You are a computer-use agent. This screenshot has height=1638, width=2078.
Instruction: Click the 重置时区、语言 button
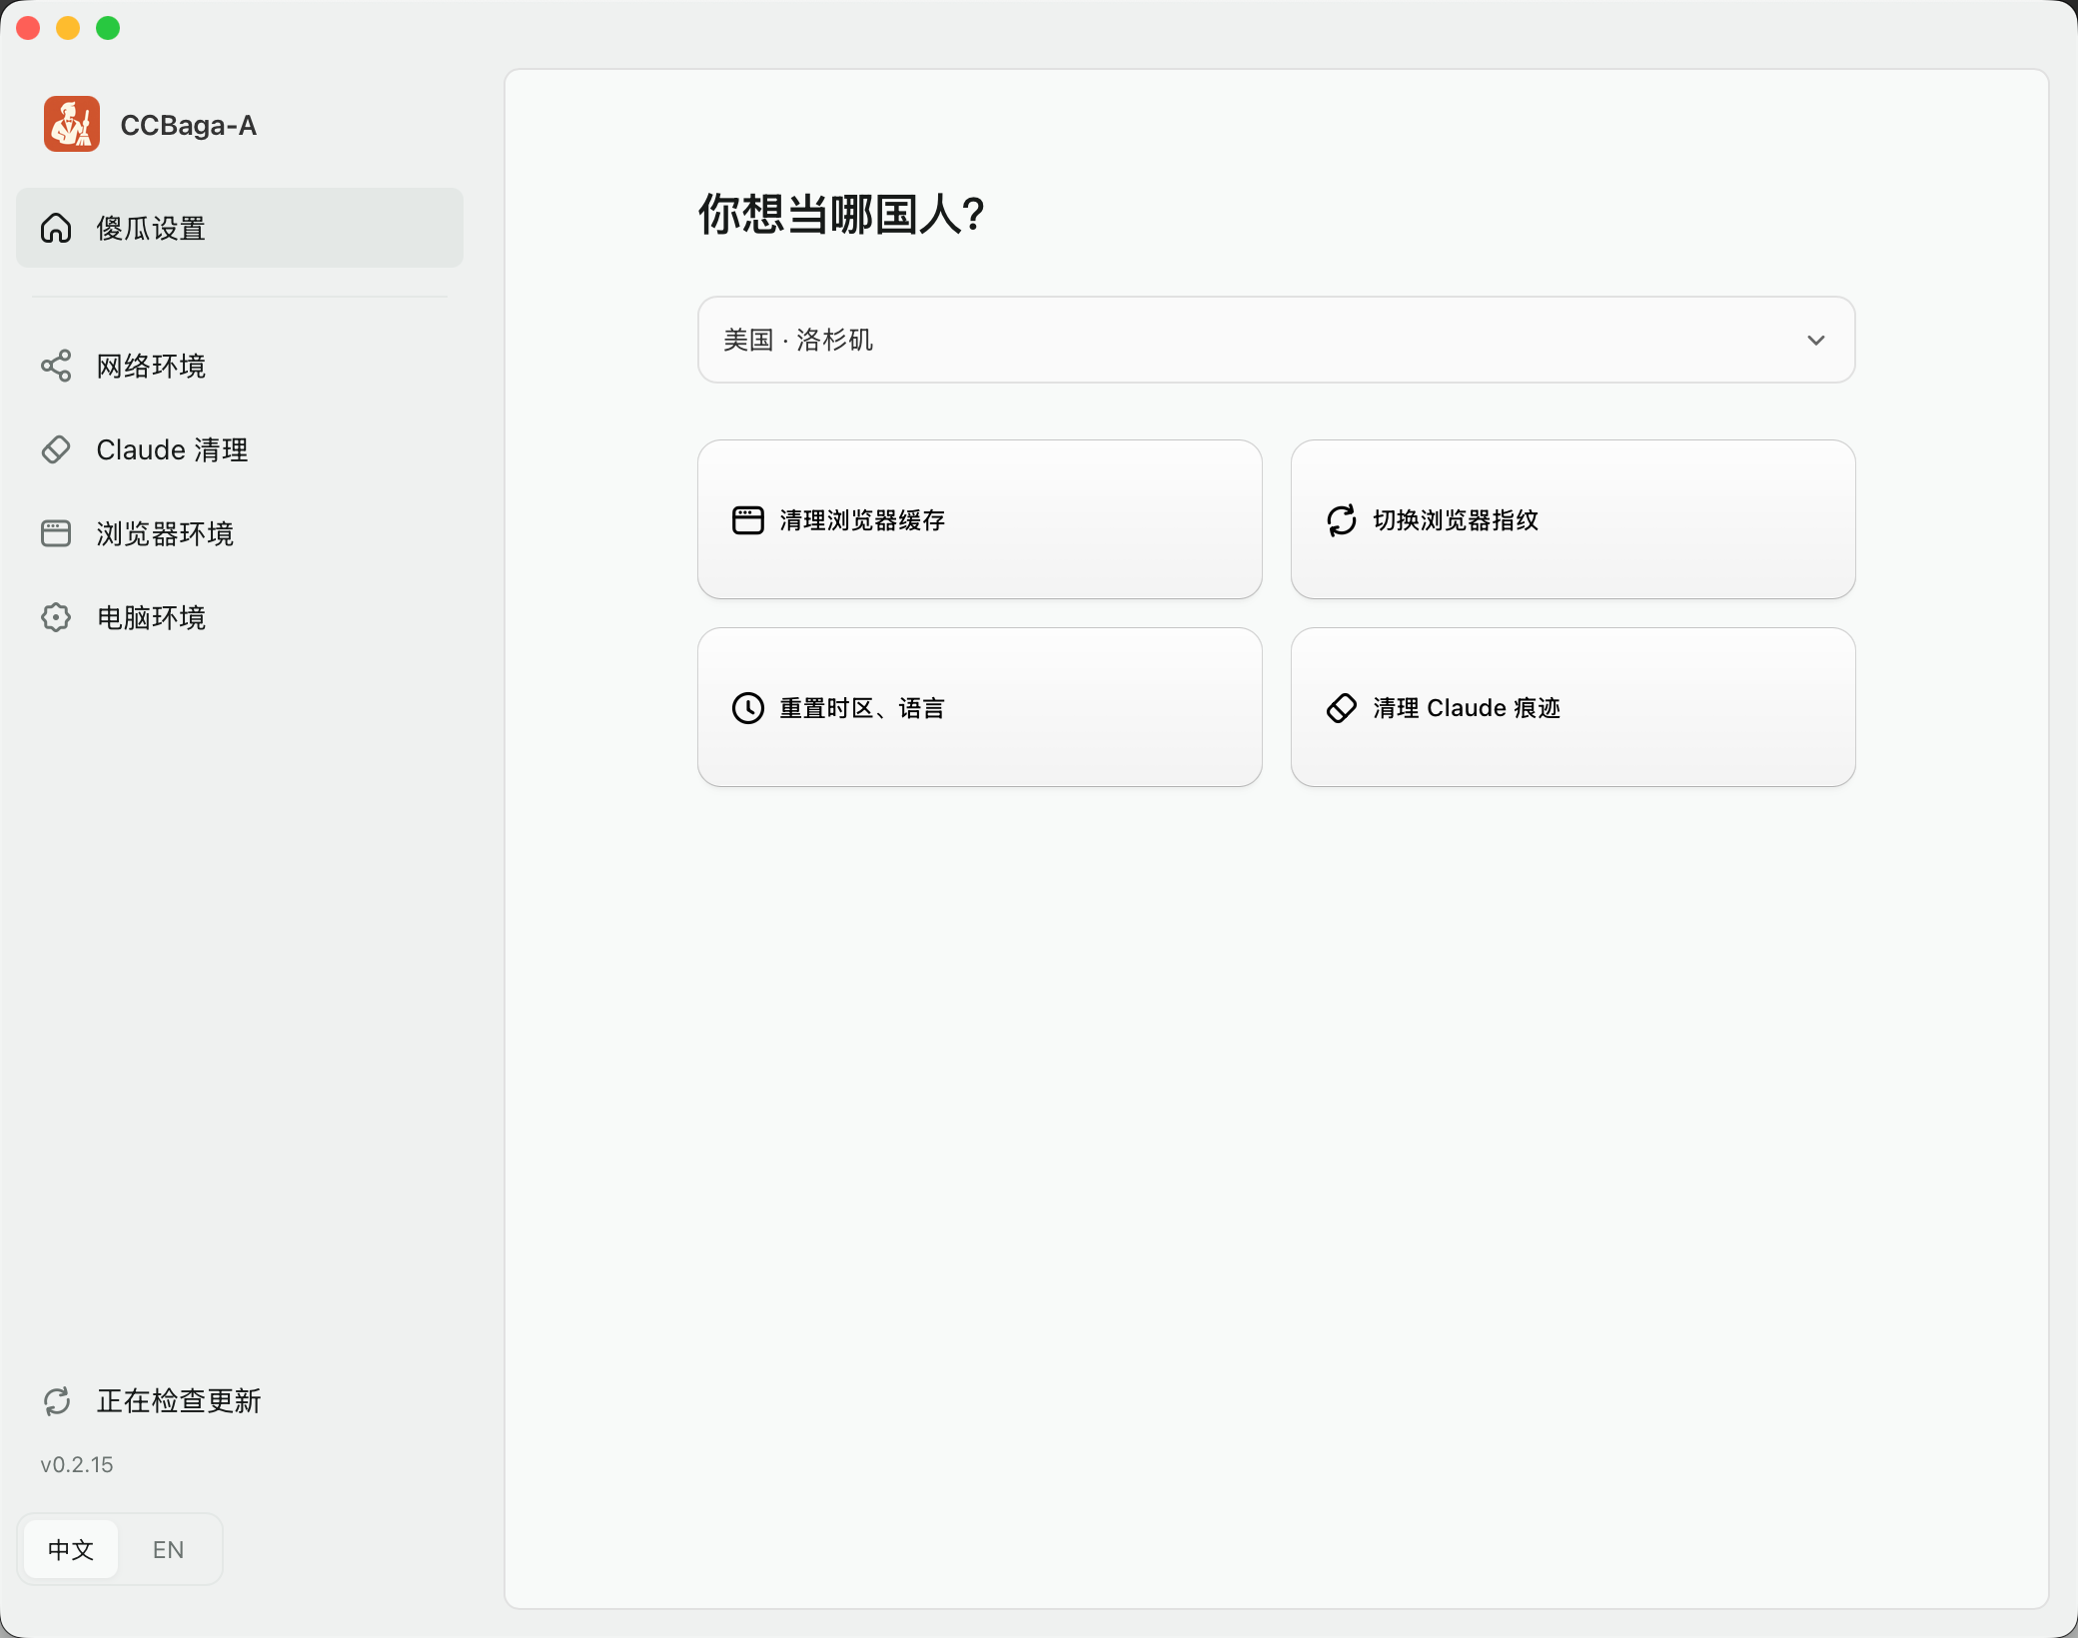[980, 707]
